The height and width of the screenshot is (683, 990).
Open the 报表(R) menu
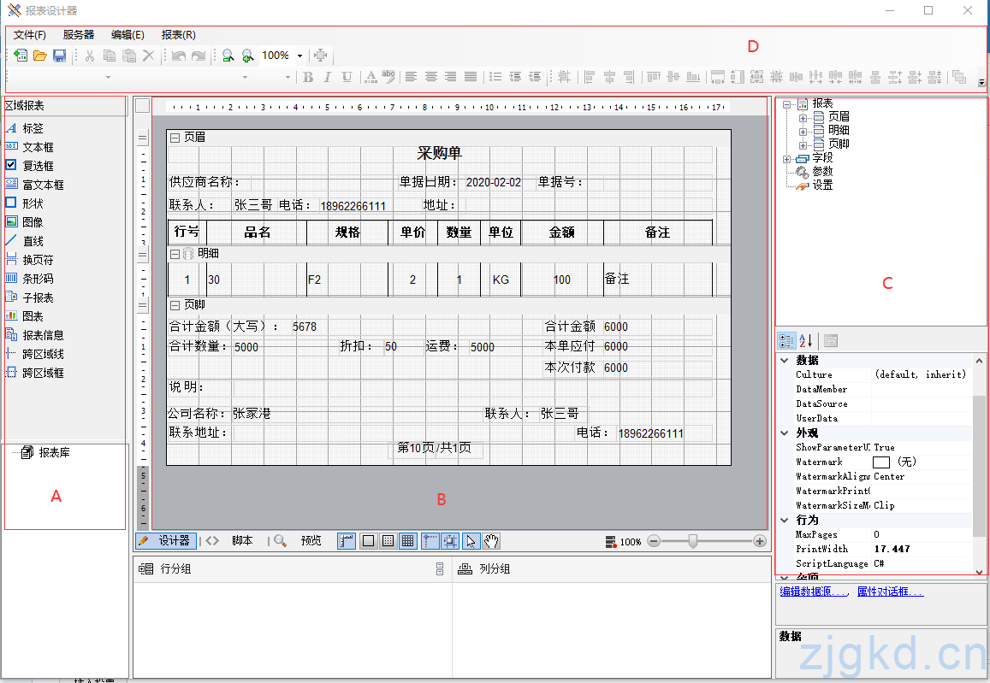(179, 35)
